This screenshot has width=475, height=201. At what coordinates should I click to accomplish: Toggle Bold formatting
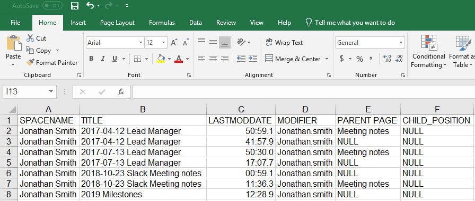[91, 59]
